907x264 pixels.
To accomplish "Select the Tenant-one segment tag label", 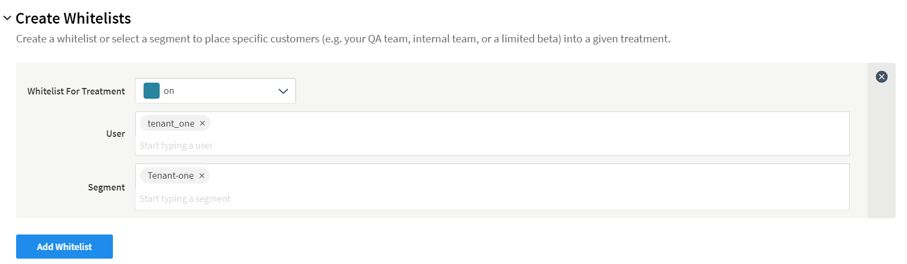I will coord(170,175).
